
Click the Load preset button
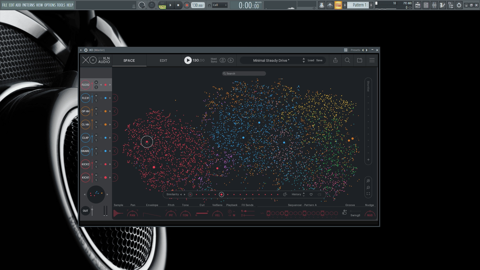pyautogui.click(x=311, y=60)
